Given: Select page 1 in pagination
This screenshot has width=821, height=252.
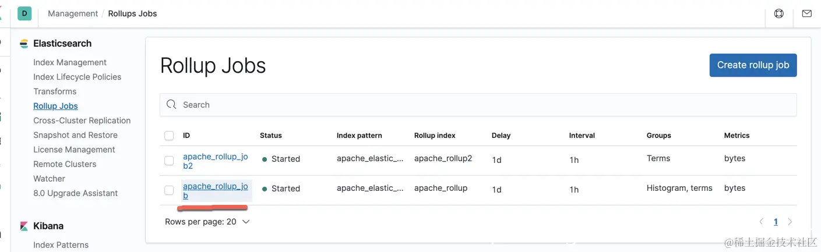Looking at the screenshot, I should pyautogui.click(x=776, y=222).
